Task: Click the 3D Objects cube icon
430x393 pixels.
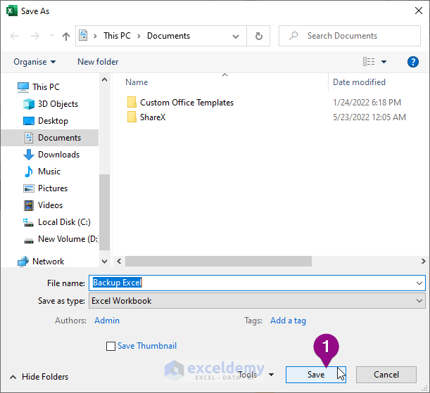Action: coord(29,104)
